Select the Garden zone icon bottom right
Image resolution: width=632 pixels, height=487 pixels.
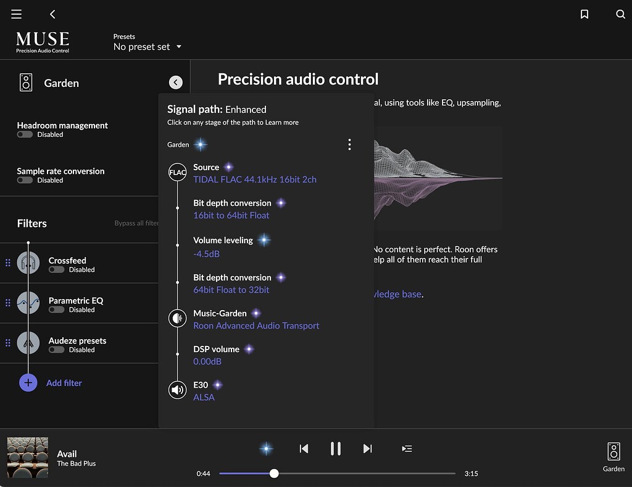pos(613,452)
